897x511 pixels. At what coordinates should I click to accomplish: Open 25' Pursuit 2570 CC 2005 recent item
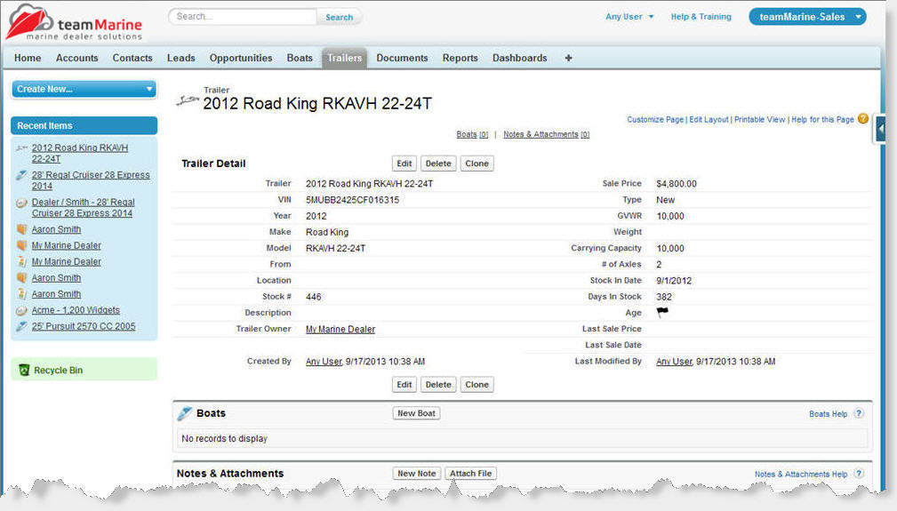click(x=84, y=326)
